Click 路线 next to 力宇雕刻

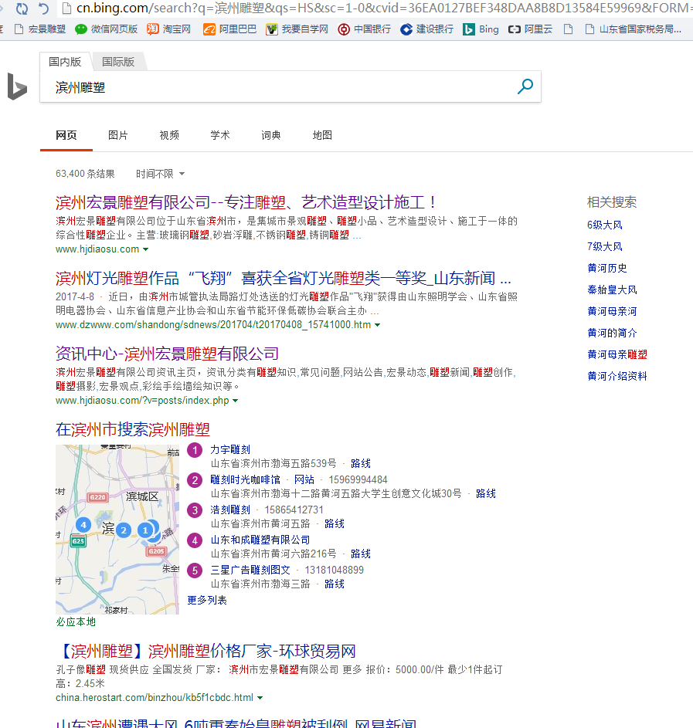coord(360,463)
